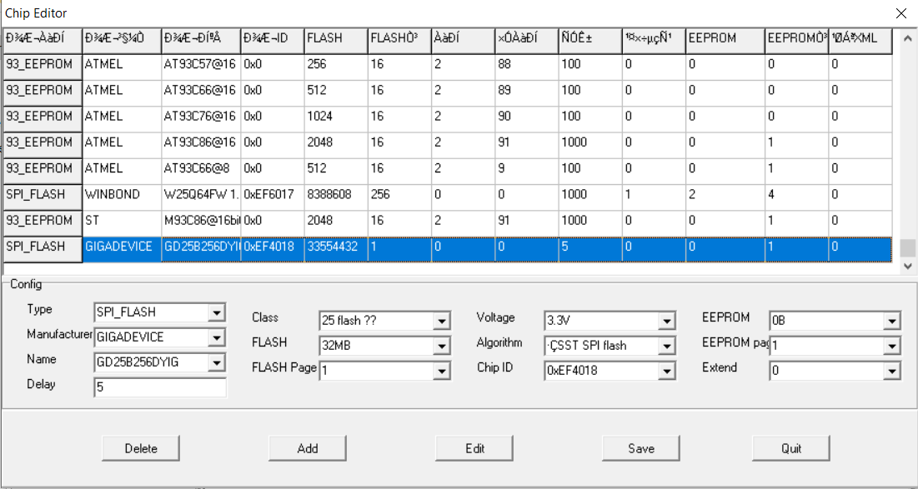Click the scroll down arrow of the table

click(907, 266)
